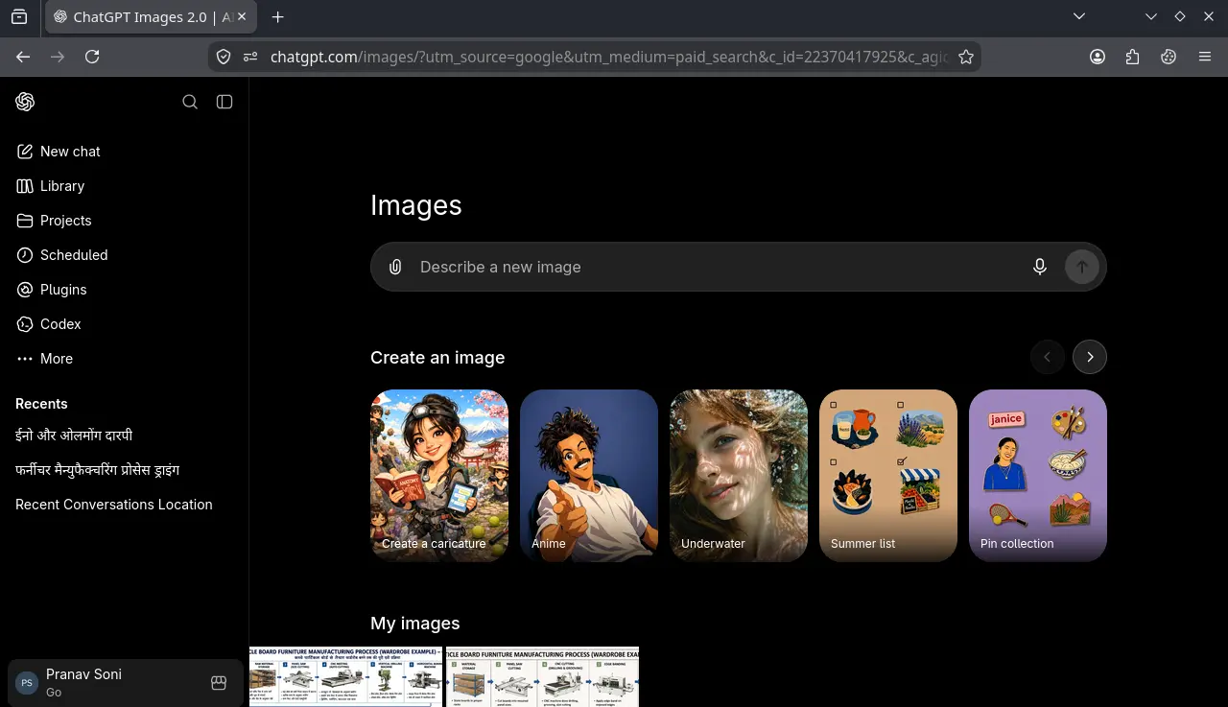Open the browser hamburger application menu
The width and height of the screenshot is (1228, 707).
coord(1205,57)
